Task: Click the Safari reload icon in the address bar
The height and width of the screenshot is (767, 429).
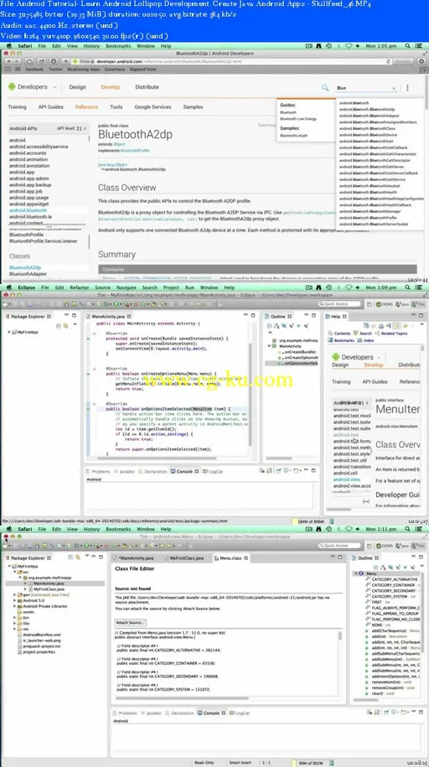Action: tap(389, 62)
